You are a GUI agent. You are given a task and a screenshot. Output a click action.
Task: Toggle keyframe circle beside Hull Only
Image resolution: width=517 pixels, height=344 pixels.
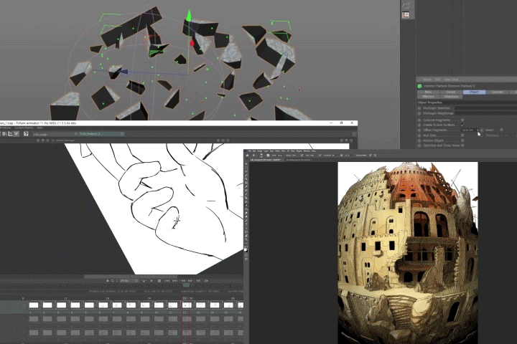point(419,135)
